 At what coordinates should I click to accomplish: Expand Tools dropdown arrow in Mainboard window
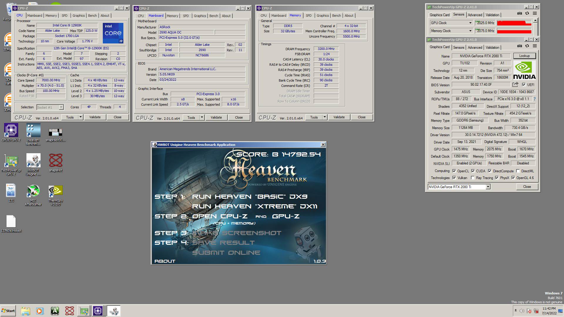point(202,117)
